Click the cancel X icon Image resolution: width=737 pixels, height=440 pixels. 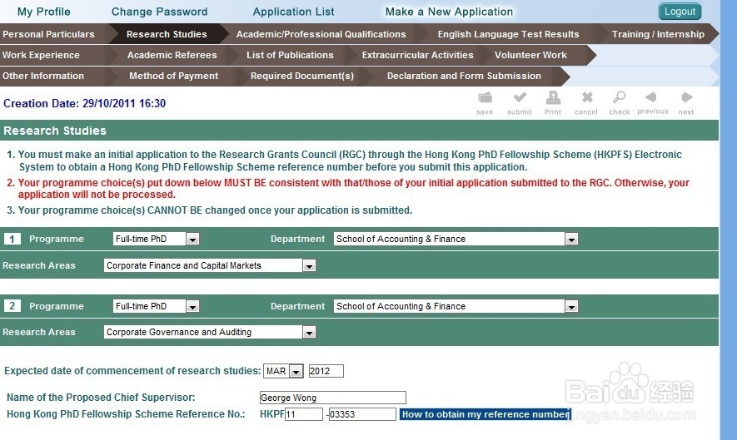pos(586,97)
